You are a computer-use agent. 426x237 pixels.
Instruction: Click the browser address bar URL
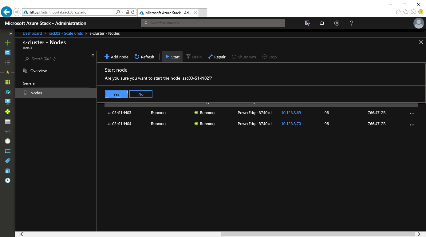coord(58,12)
